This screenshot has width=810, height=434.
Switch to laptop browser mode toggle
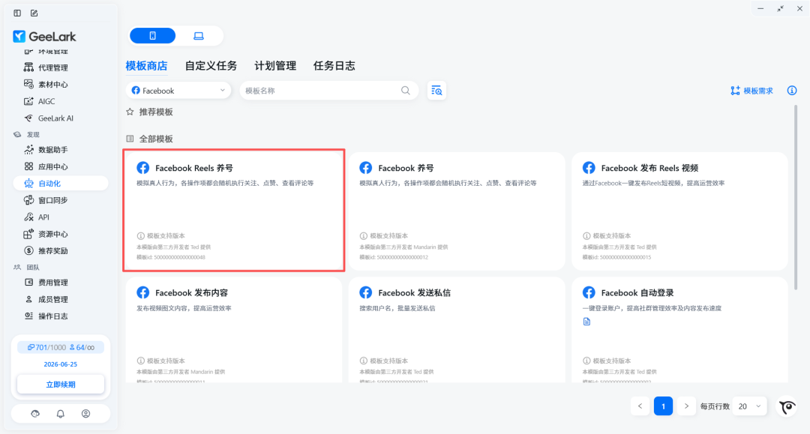click(x=198, y=36)
